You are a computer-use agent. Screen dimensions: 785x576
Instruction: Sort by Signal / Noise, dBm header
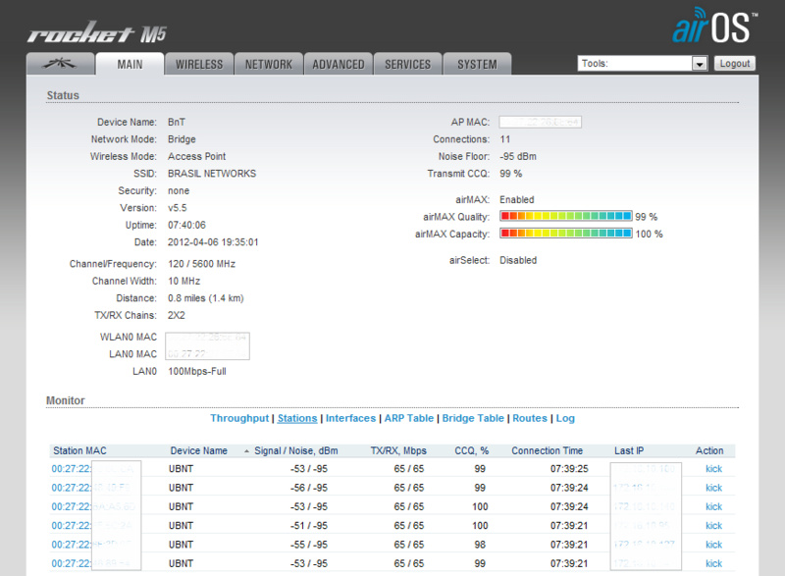click(296, 451)
